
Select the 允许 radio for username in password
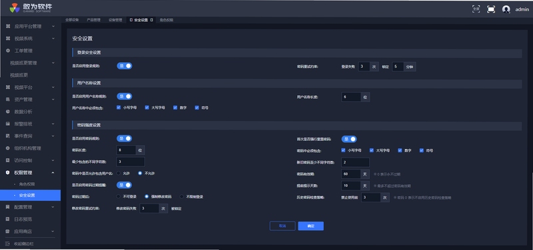(x=119, y=173)
